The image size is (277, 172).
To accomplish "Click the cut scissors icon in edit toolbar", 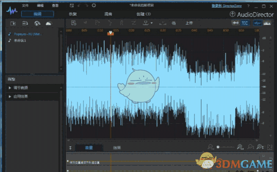I will tap(86, 23).
